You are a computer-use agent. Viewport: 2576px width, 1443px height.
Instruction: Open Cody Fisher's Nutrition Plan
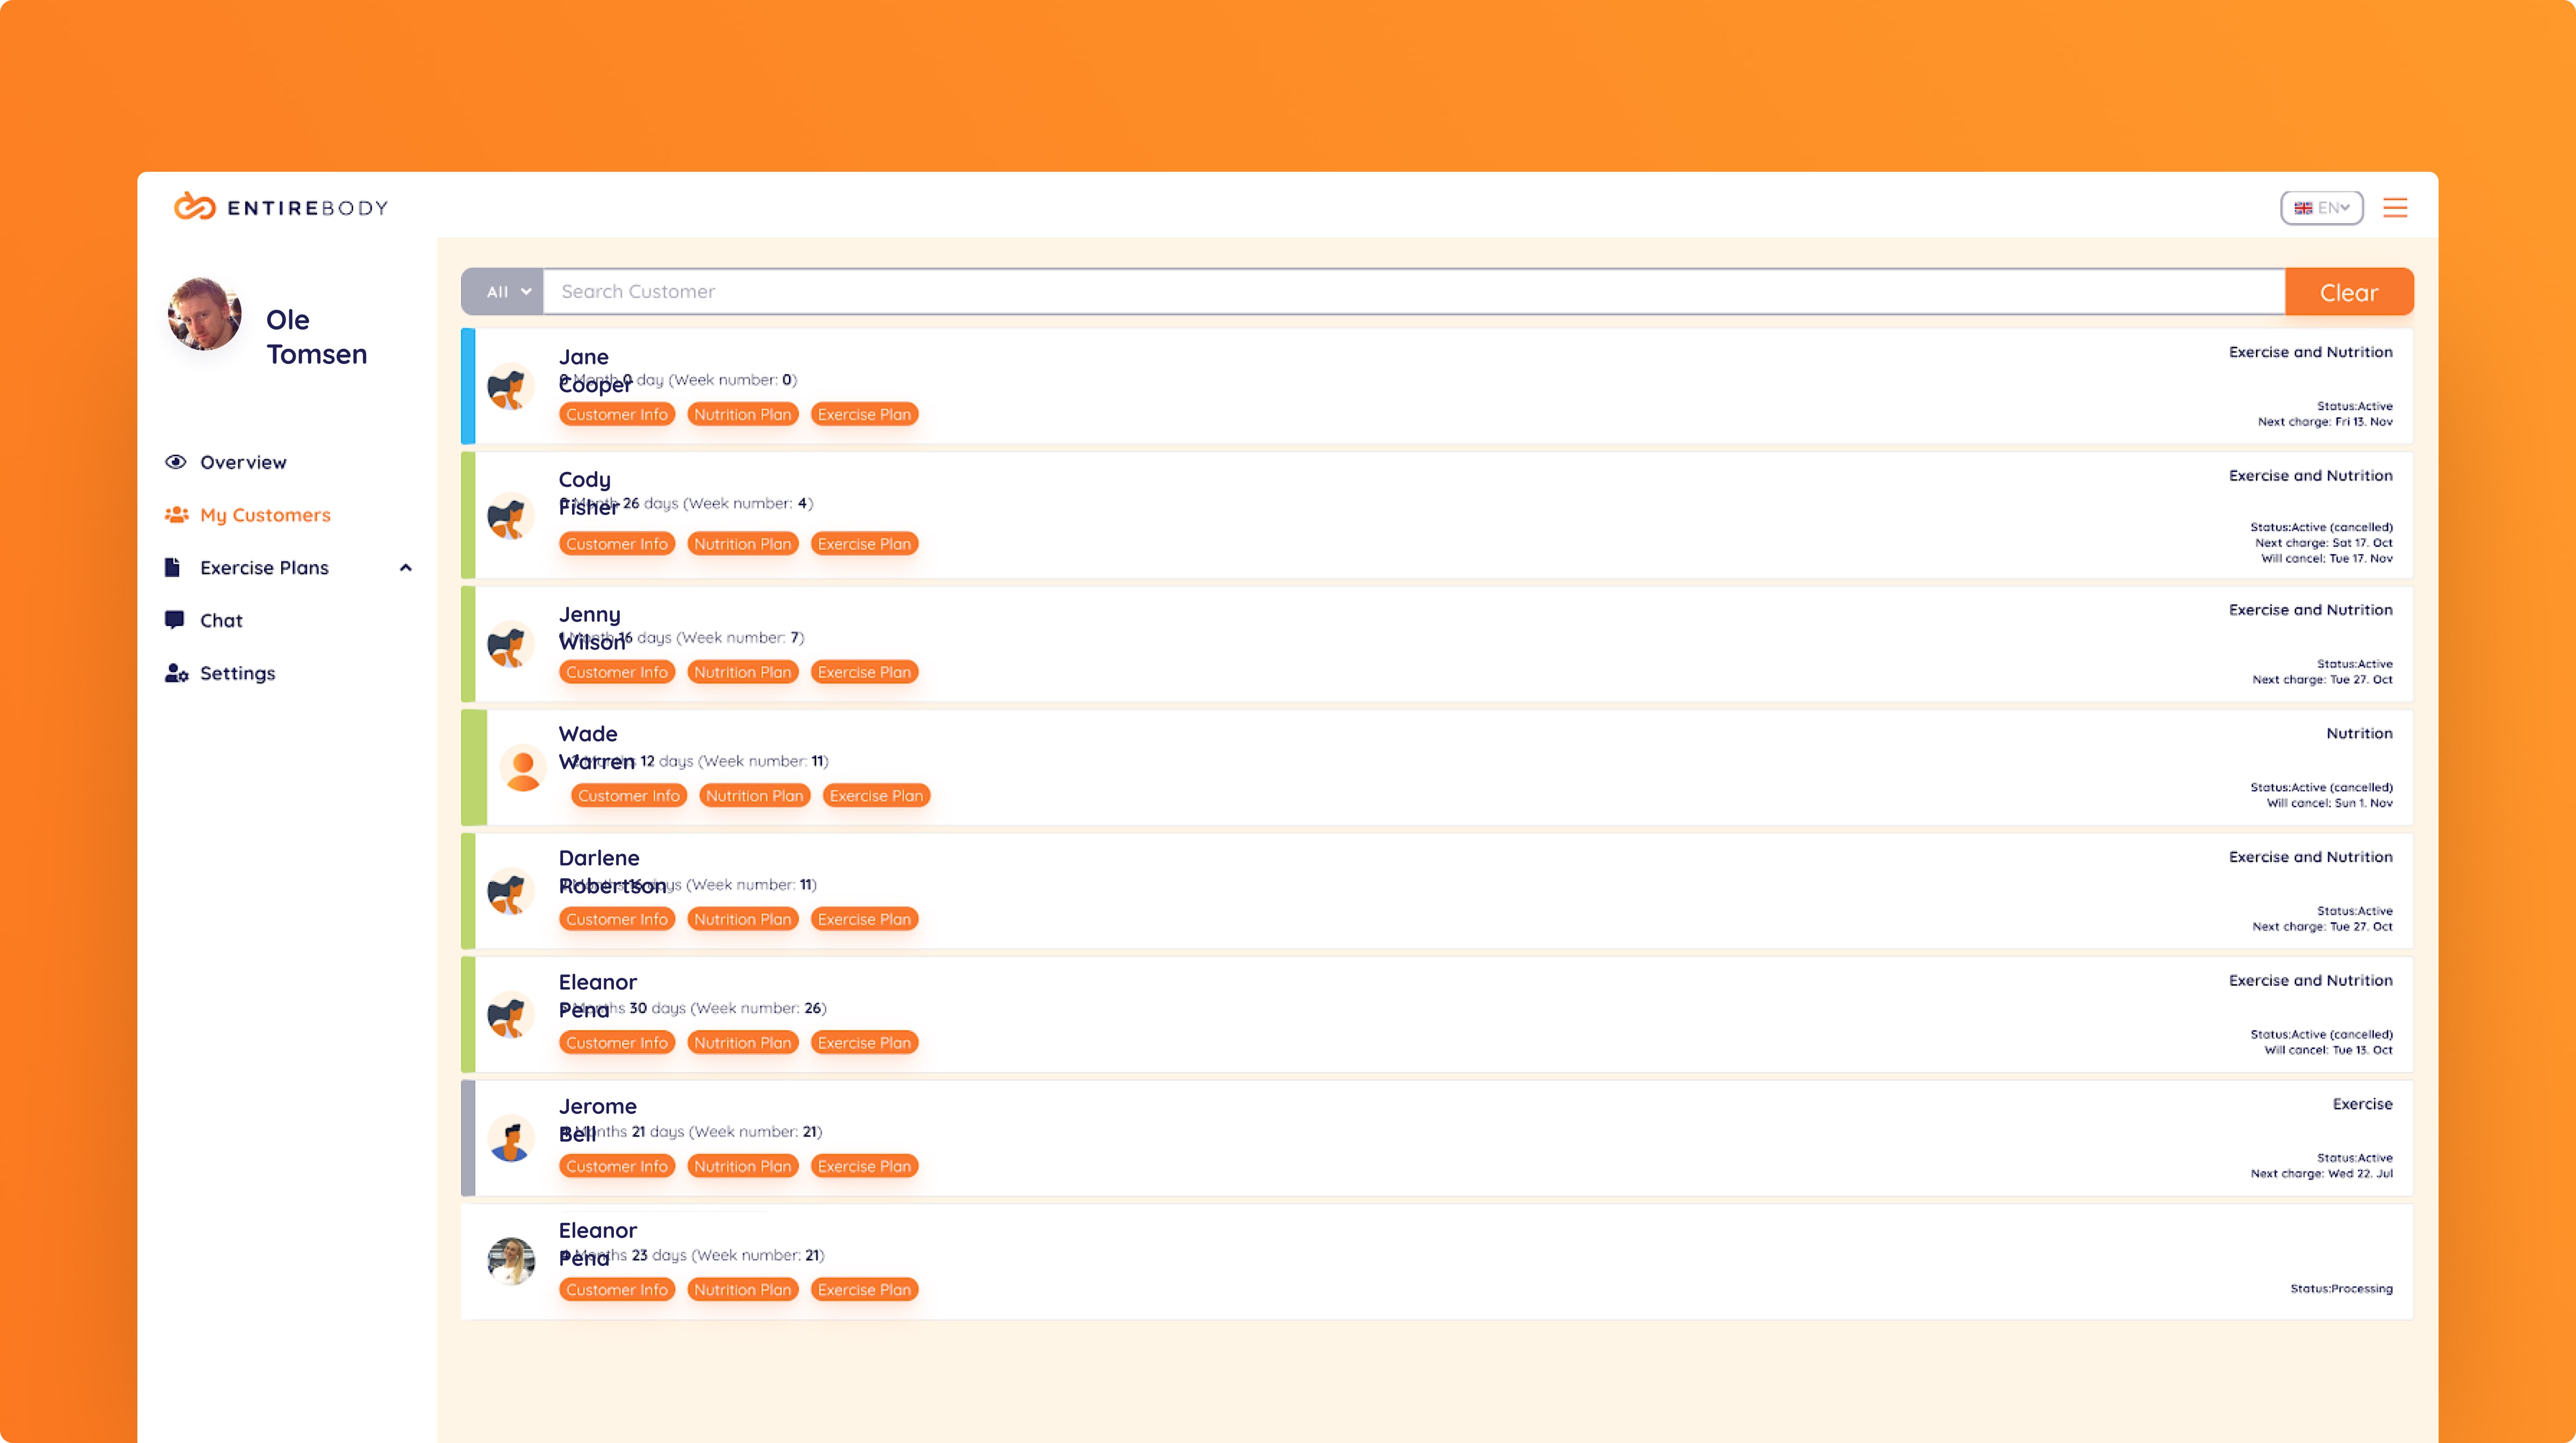coord(742,544)
